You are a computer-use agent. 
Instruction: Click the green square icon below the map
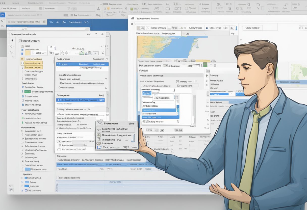click(205, 65)
